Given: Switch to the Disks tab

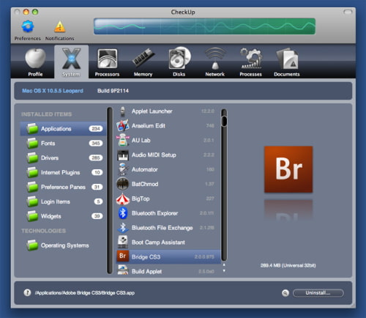Looking at the screenshot, I should click(x=179, y=62).
